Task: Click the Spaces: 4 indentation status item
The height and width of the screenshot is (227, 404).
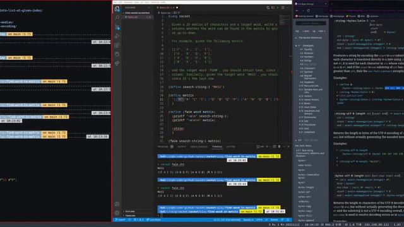Action: 248,220
